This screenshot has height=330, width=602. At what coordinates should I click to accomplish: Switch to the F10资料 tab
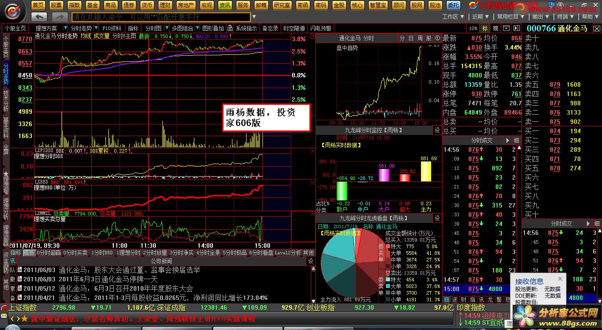[x=112, y=28]
